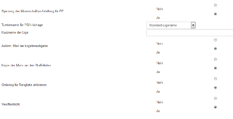Image resolution: width=233 pixels, height=119 pixels.
Task: Click the Autom. Mail bei Ergebnisabgabe label
Action: click(x=25, y=46)
